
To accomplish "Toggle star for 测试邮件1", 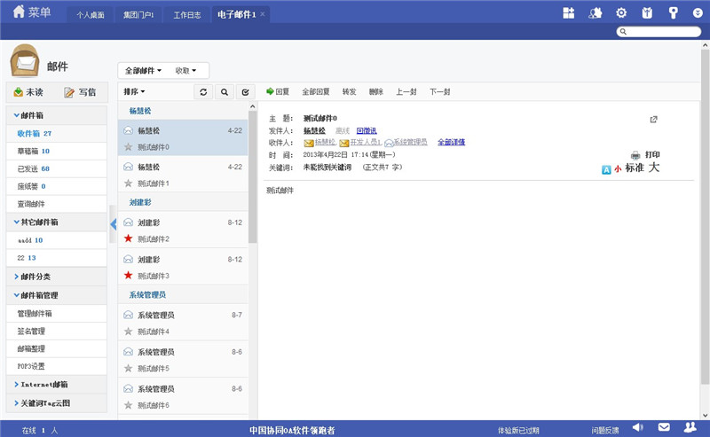I will pyautogui.click(x=128, y=183).
